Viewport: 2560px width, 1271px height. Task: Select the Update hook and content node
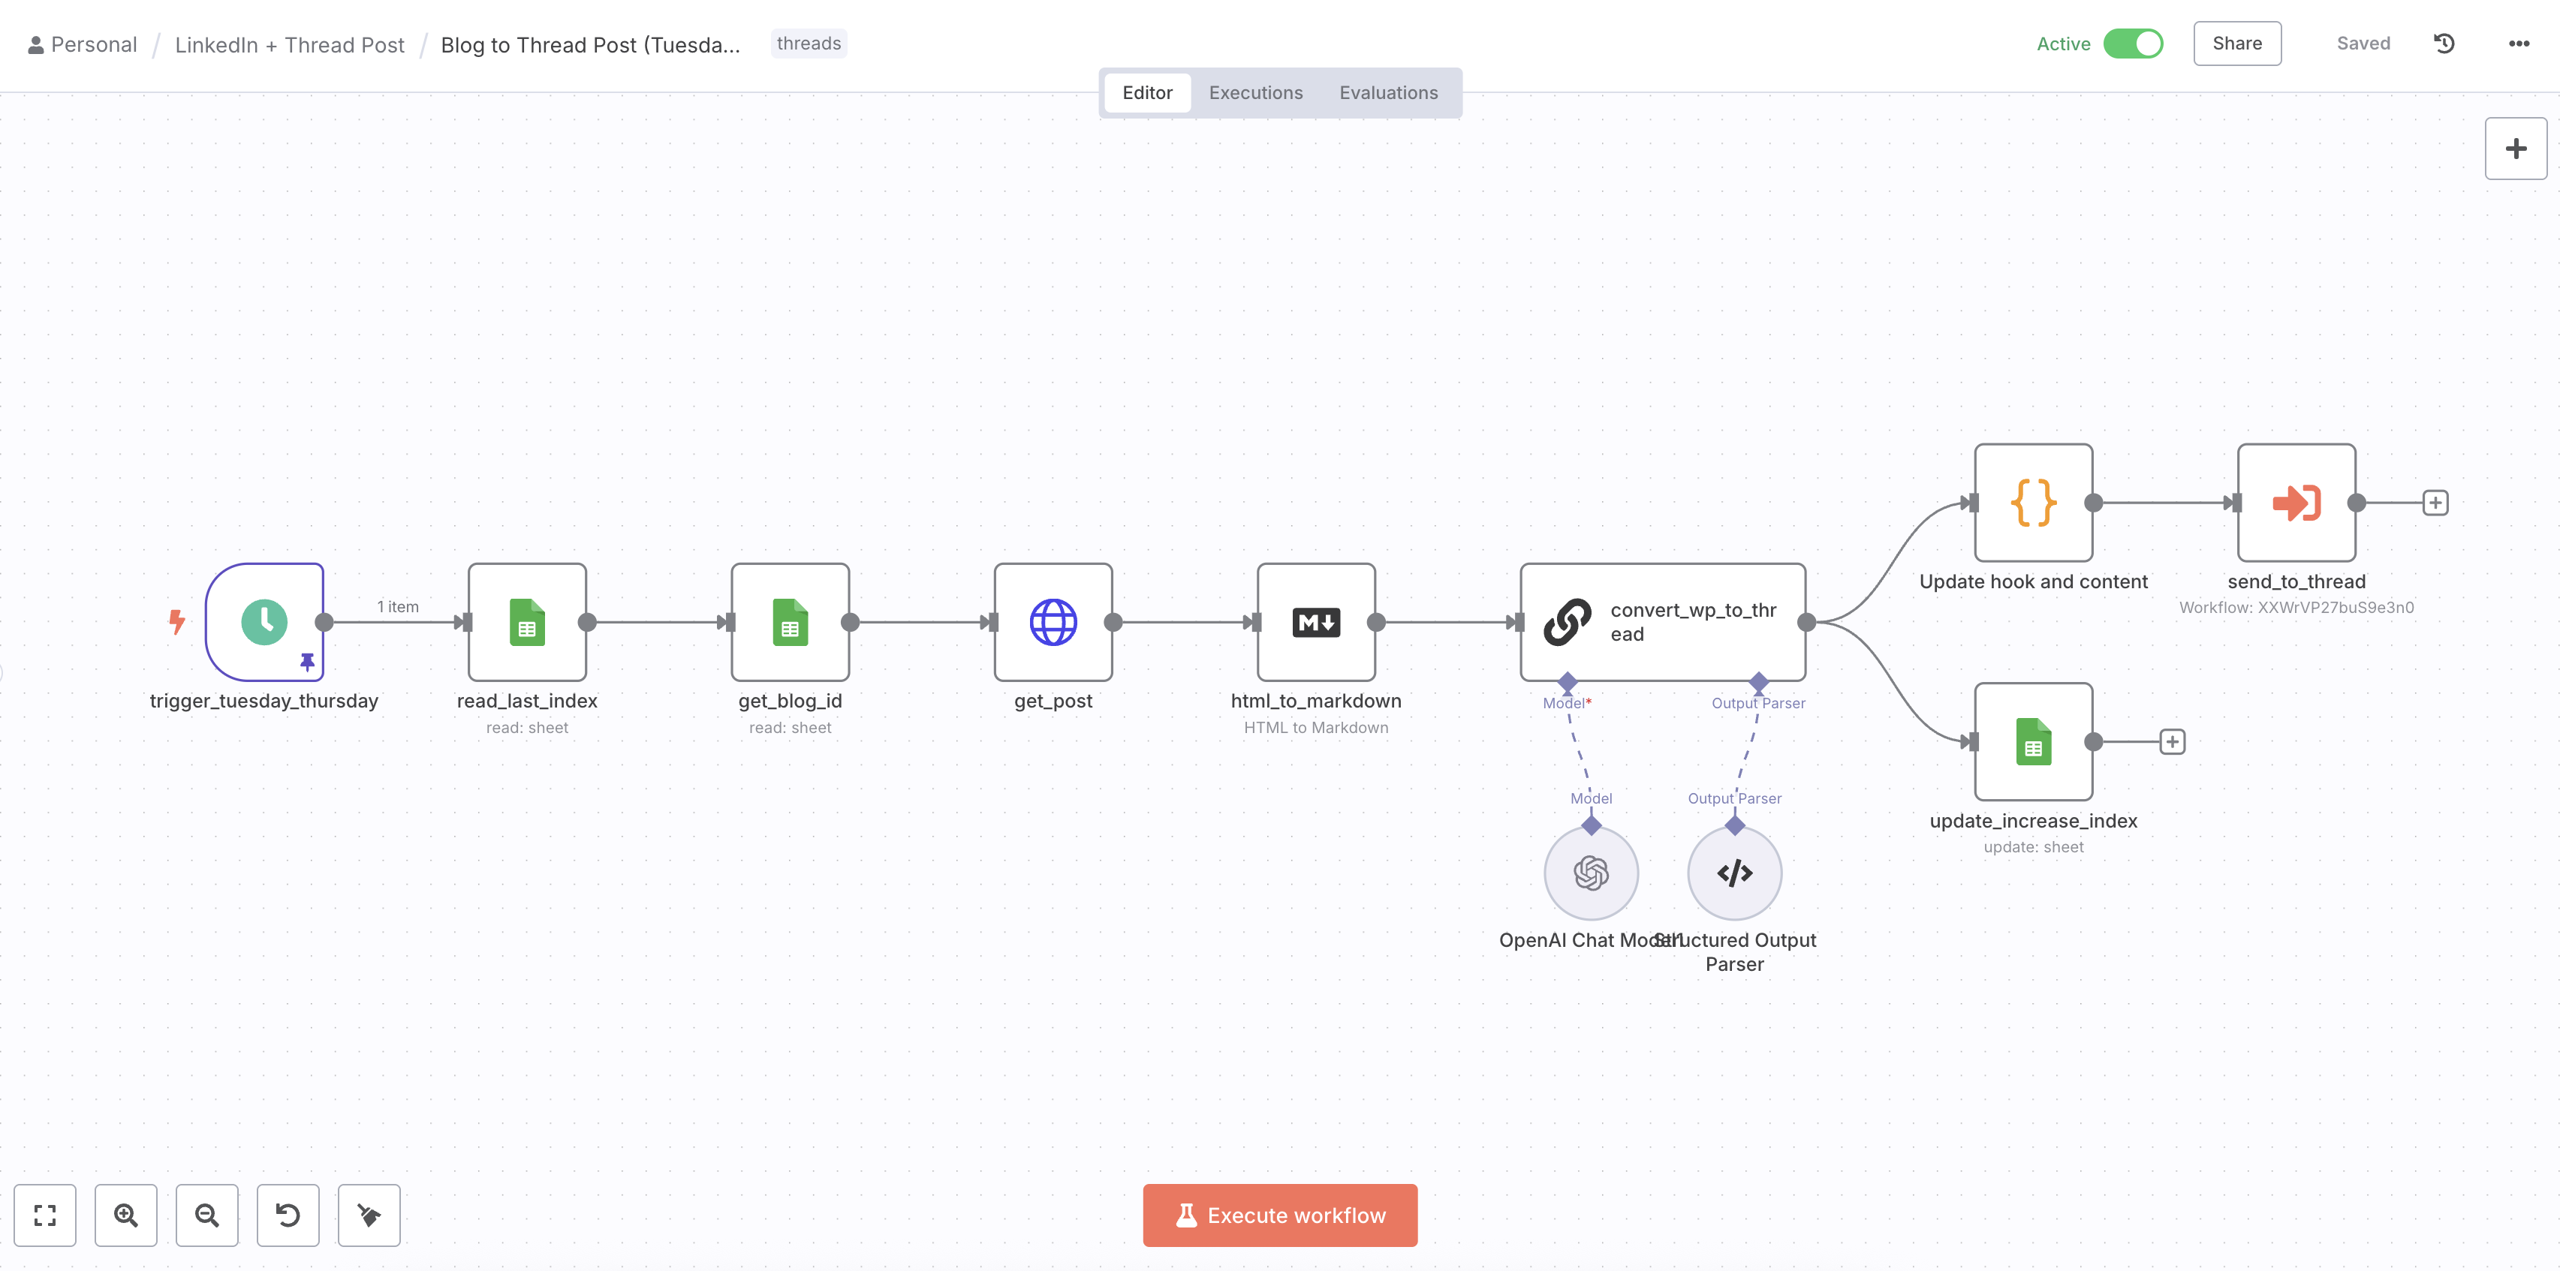2033,503
